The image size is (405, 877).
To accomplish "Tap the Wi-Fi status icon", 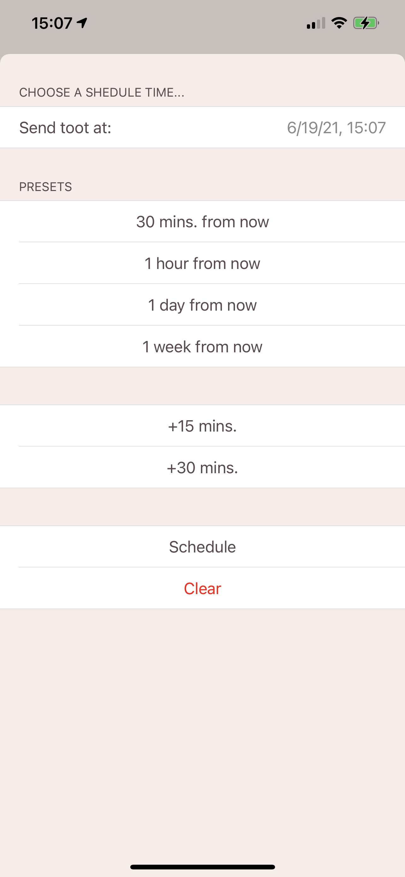I will [339, 23].
